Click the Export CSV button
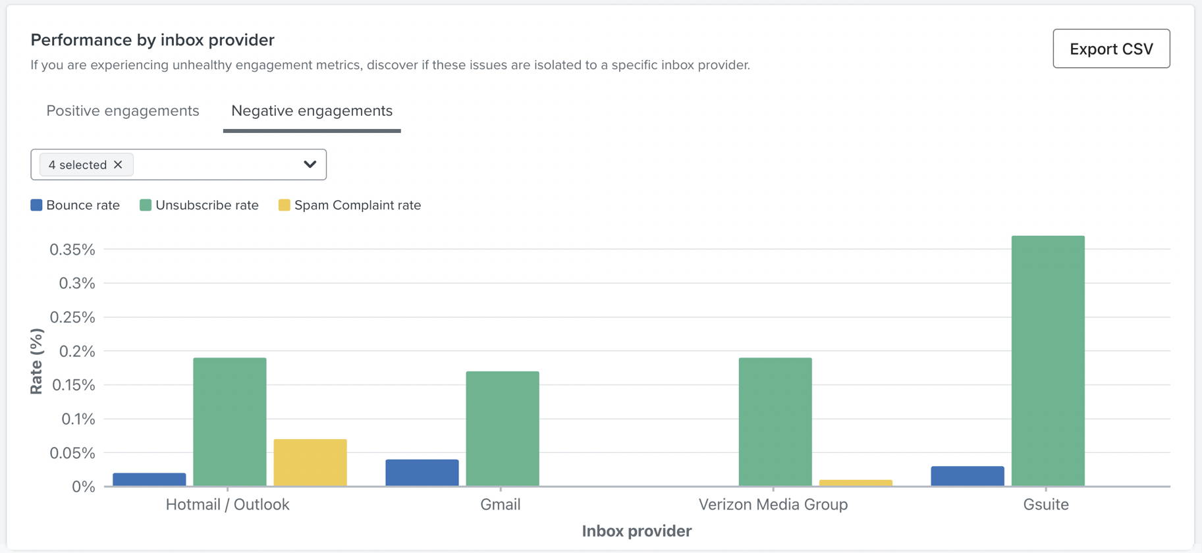 [1110, 48]
